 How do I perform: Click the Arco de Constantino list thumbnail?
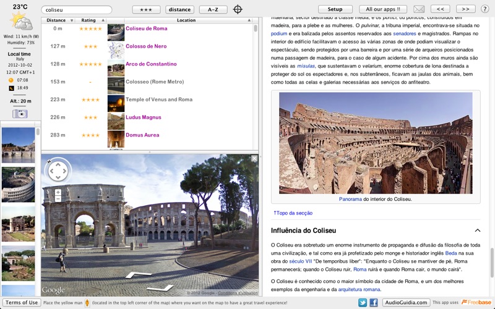click(x=116, y=68)
